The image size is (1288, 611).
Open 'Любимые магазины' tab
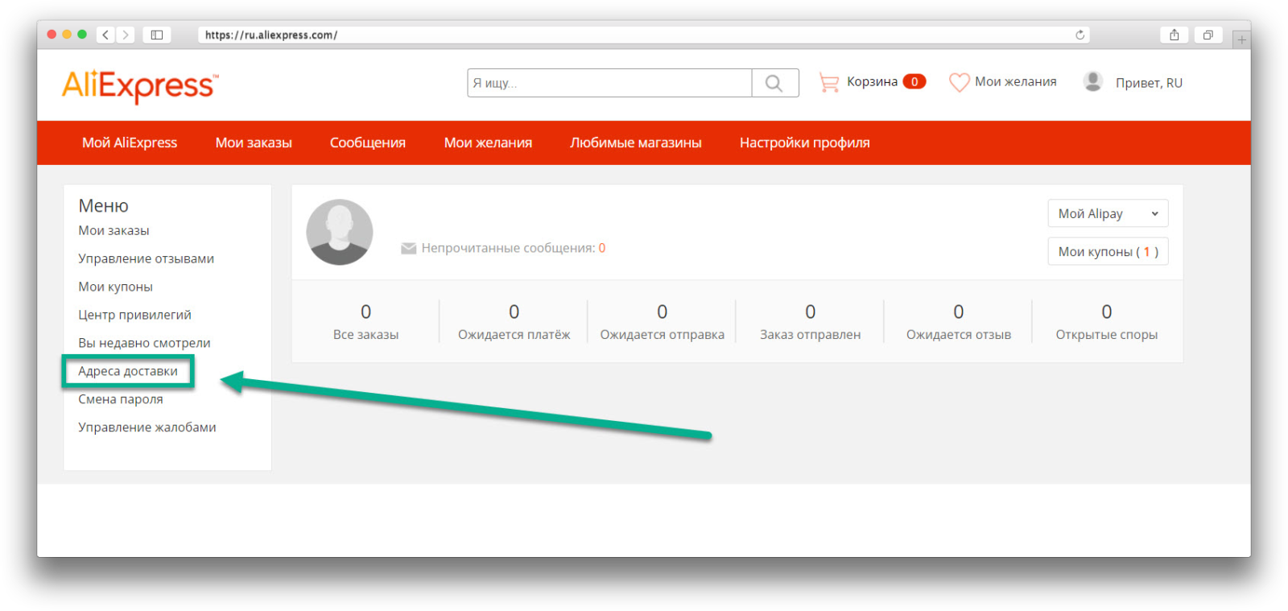[x=636, y=142]
